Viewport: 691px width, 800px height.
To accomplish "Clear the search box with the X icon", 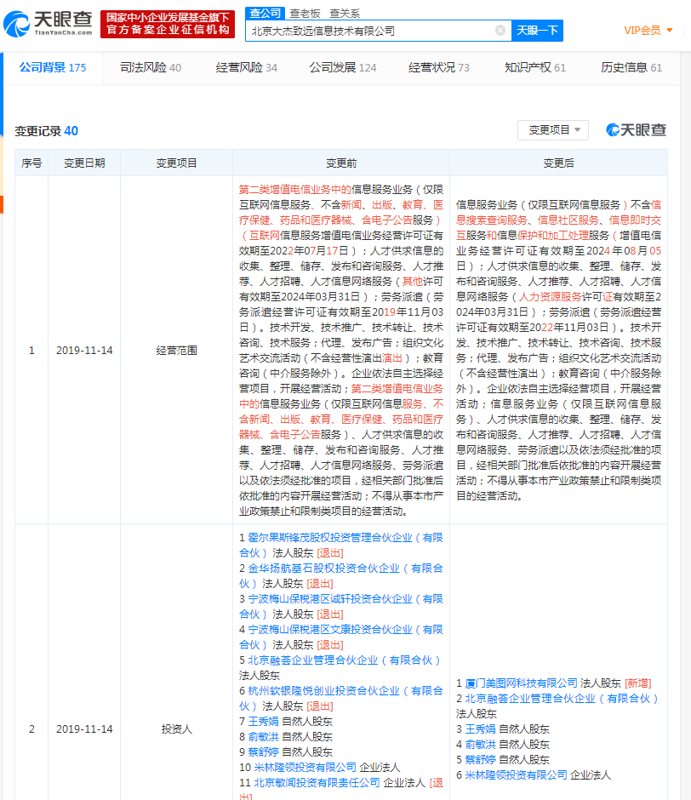I will tap(500, 31).
